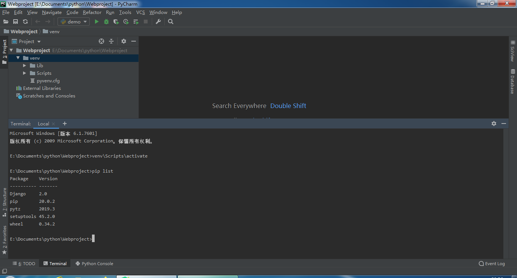This screenshot has height=278, width=517.
Task: Open the demo run configuration dropdown
Action: pyautogui.click(x=73, y=22)
